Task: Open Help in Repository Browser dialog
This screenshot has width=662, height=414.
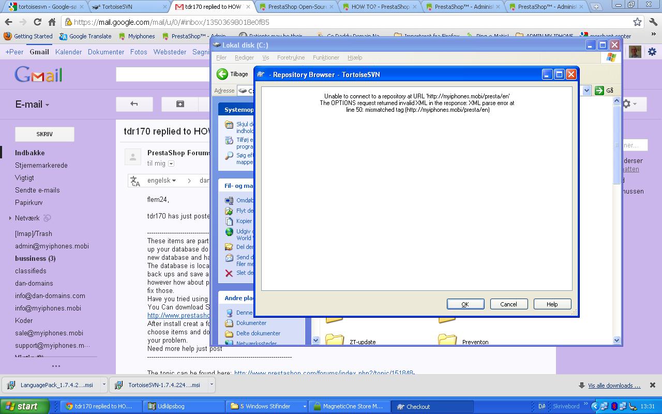Action: pos(552,304)
